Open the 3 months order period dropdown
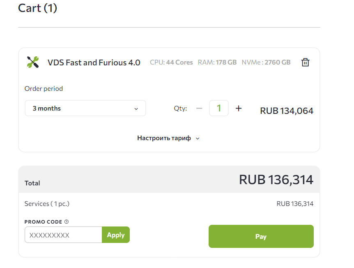The image size is (354, 268). coord(85,108)
